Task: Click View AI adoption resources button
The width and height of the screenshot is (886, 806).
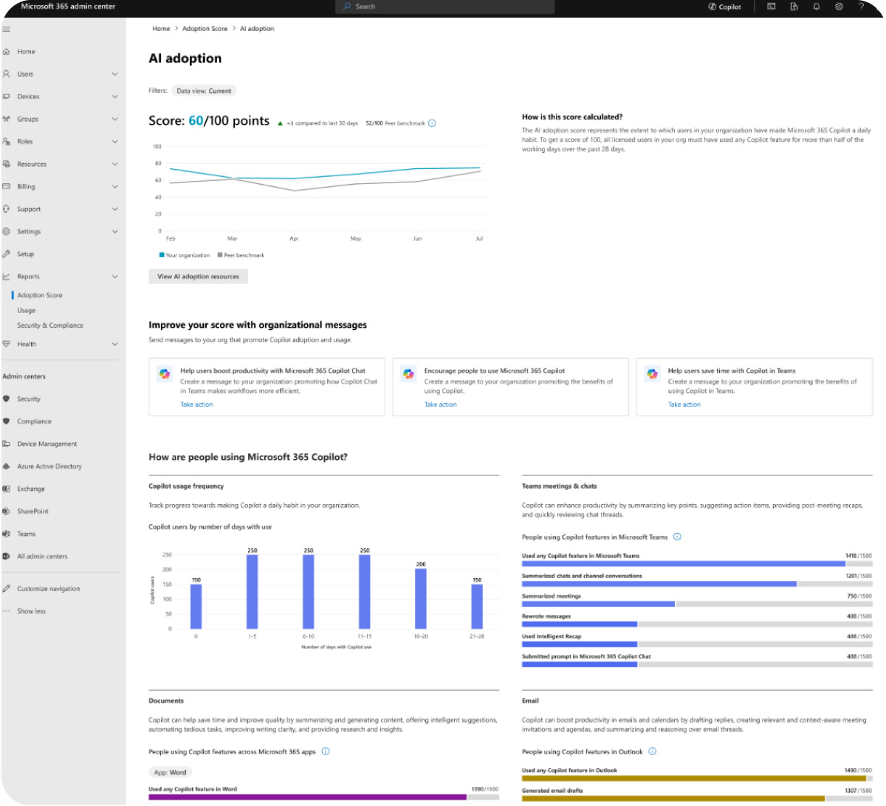Action: click(198, 276)
